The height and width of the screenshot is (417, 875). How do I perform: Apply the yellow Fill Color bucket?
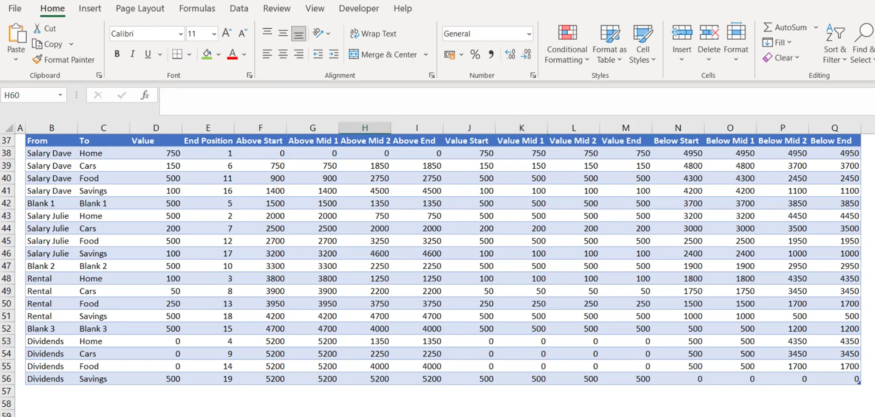207,54
